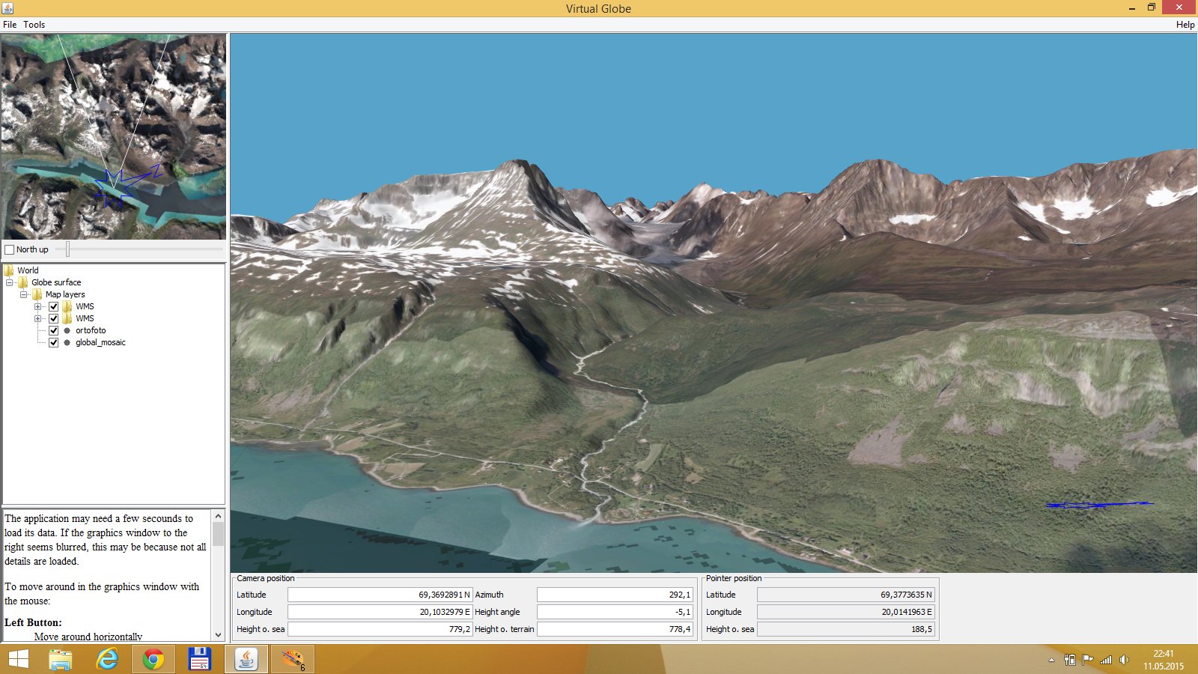Launch Internet Explorer from taskbar

pyautogui.click(x=107, y=660)
